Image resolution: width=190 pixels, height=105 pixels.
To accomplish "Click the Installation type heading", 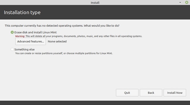I will point(22,12).
